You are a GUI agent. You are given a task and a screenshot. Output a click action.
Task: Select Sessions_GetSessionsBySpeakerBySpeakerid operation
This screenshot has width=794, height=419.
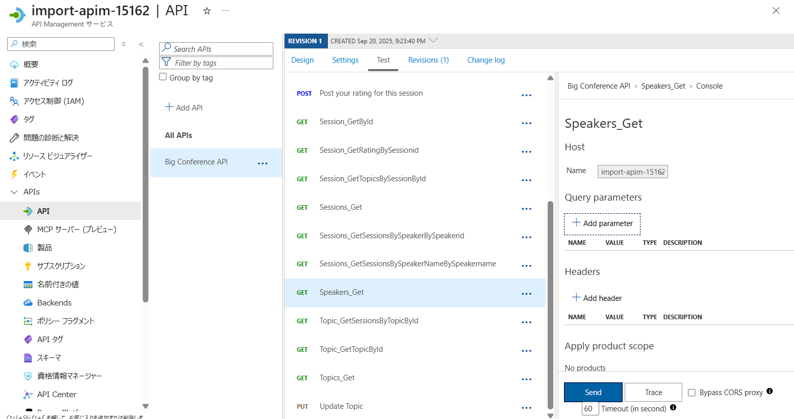[392, 236]
